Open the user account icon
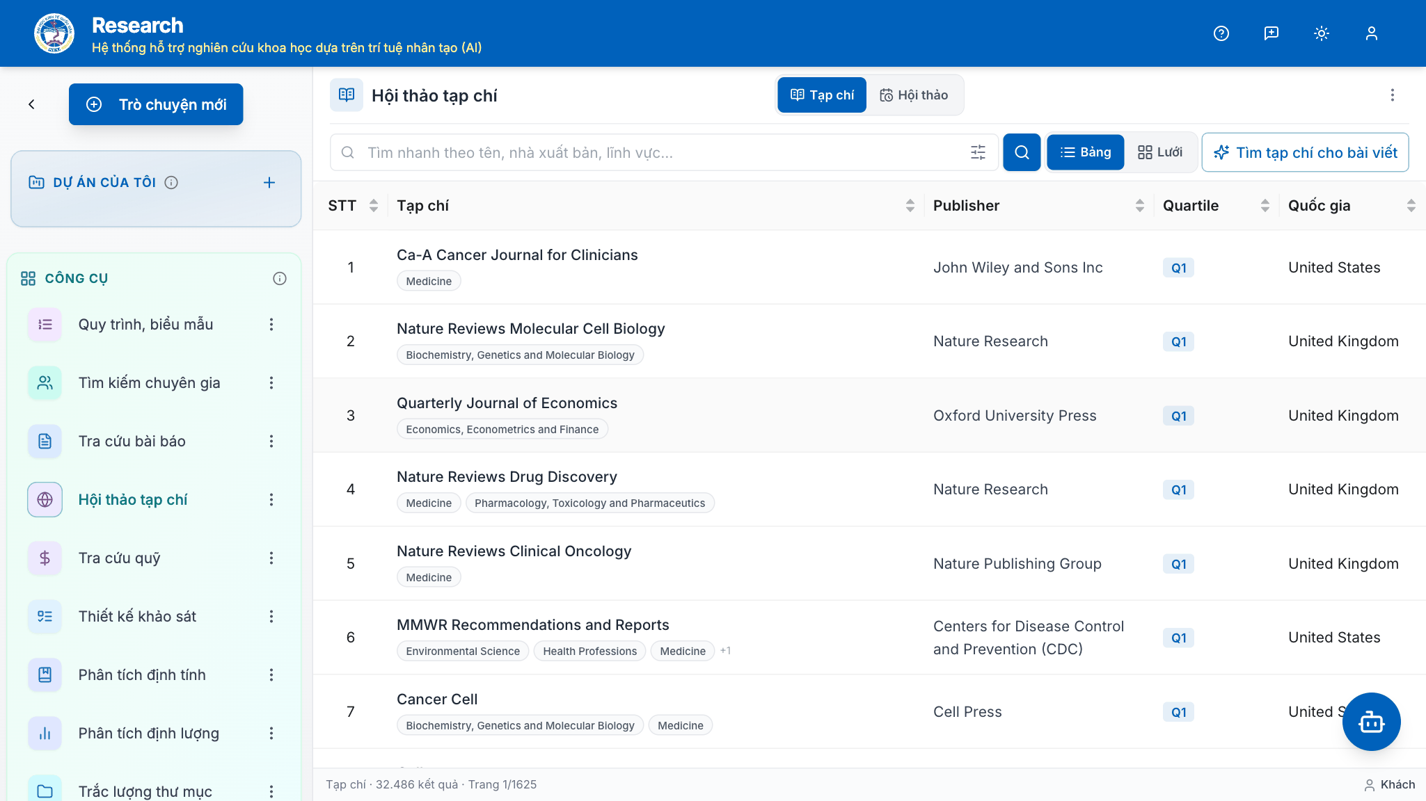Image resolution: width=1426 pixels, height=801 pixels. [x=1372, y=33]
